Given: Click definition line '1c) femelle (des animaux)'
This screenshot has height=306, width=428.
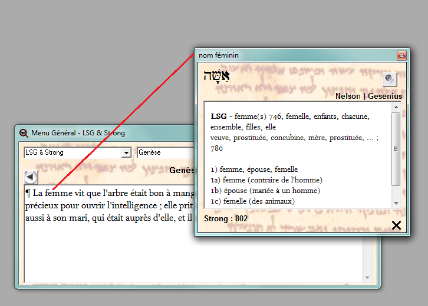Looking at the screenshot, I should coord(252,201).
